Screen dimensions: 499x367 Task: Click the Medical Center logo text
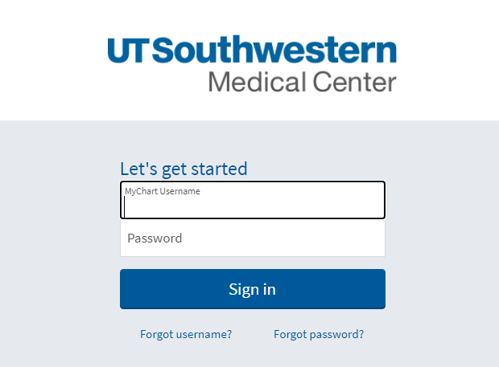[x=303, y=82]
